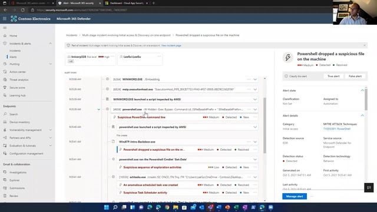Image resolution: width=377 pixels, height=212 pixels.
Task: Expand the WINWORD.EXE process row
Action: point(255,79)
